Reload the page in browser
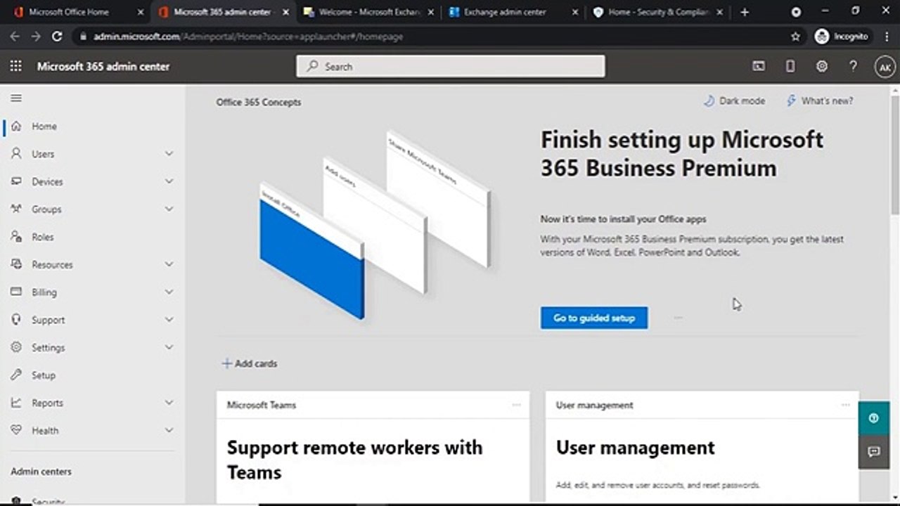The height and width of the screenshot is (506, 900). coord(58,37)
